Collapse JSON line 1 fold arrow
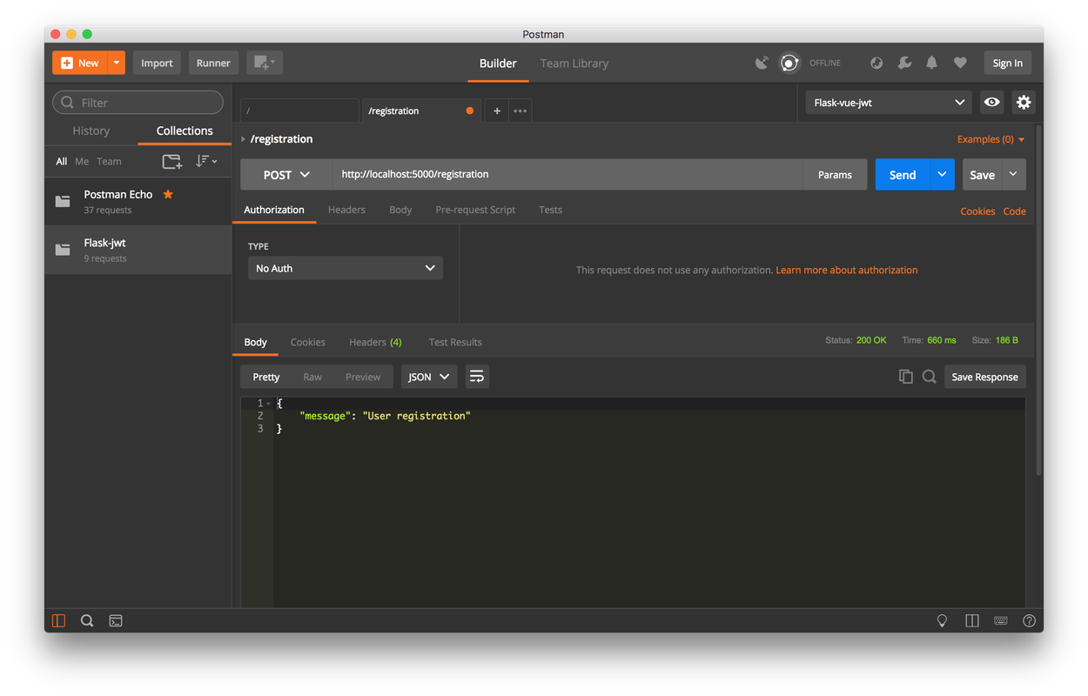The width and height of the screenshot is (1088, 696). [x=269, y=404]
